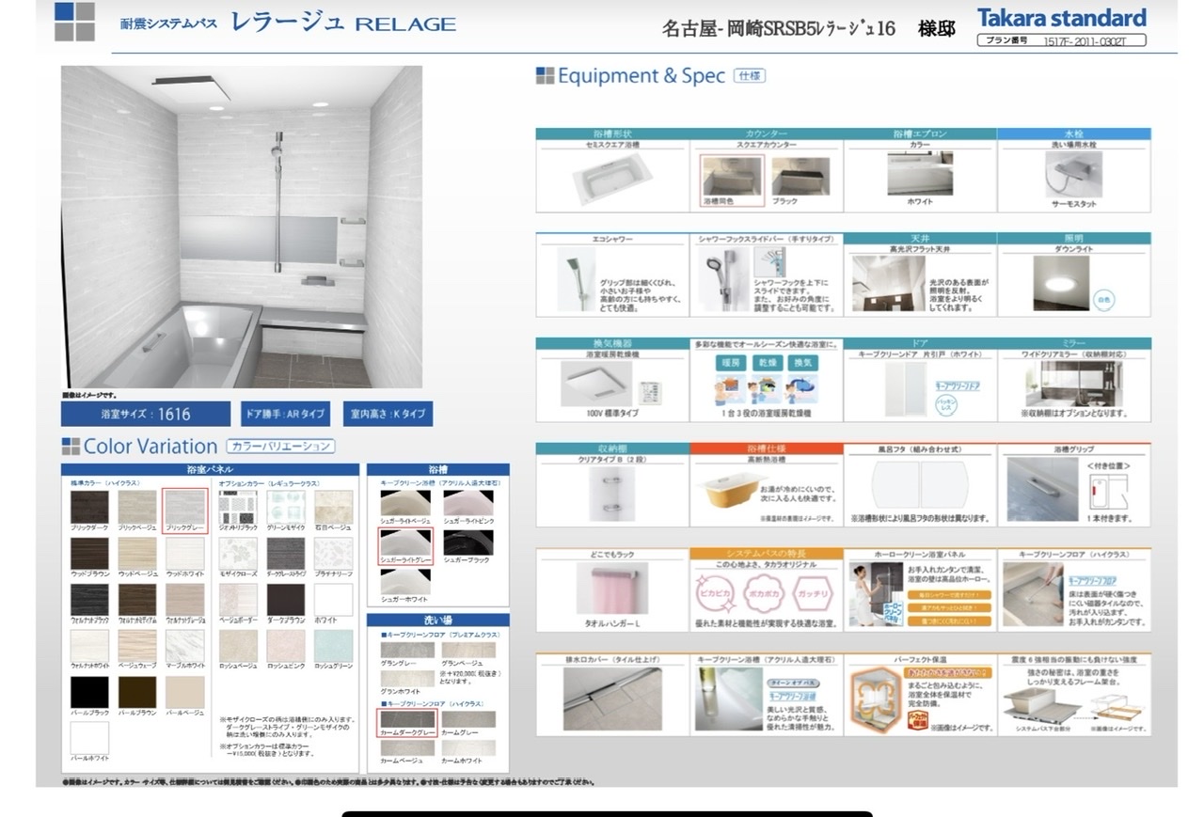Select the シュガーライトベージュ bathtub color
Viewport: 1204px width, 817px height.
click(x=405, y=502)
